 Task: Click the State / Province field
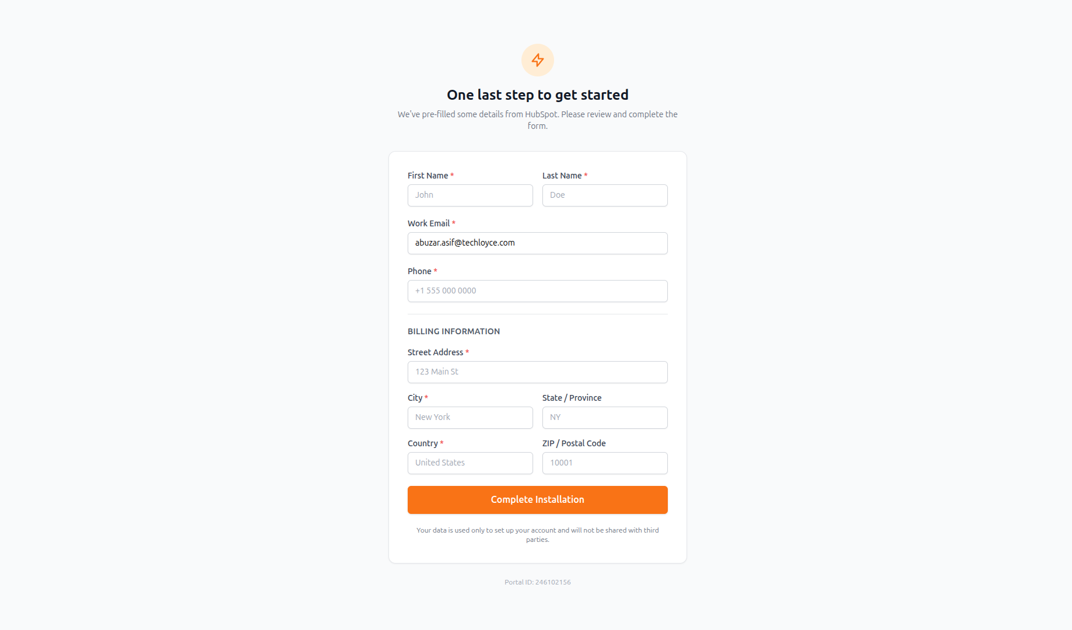pyautogui.click(x=605, y=418)
